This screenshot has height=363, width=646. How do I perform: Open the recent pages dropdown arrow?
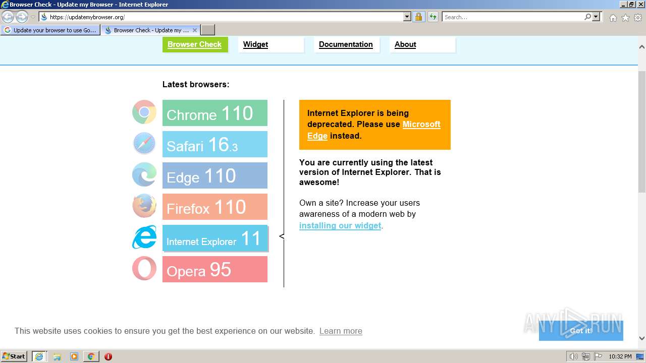[33, 17]
